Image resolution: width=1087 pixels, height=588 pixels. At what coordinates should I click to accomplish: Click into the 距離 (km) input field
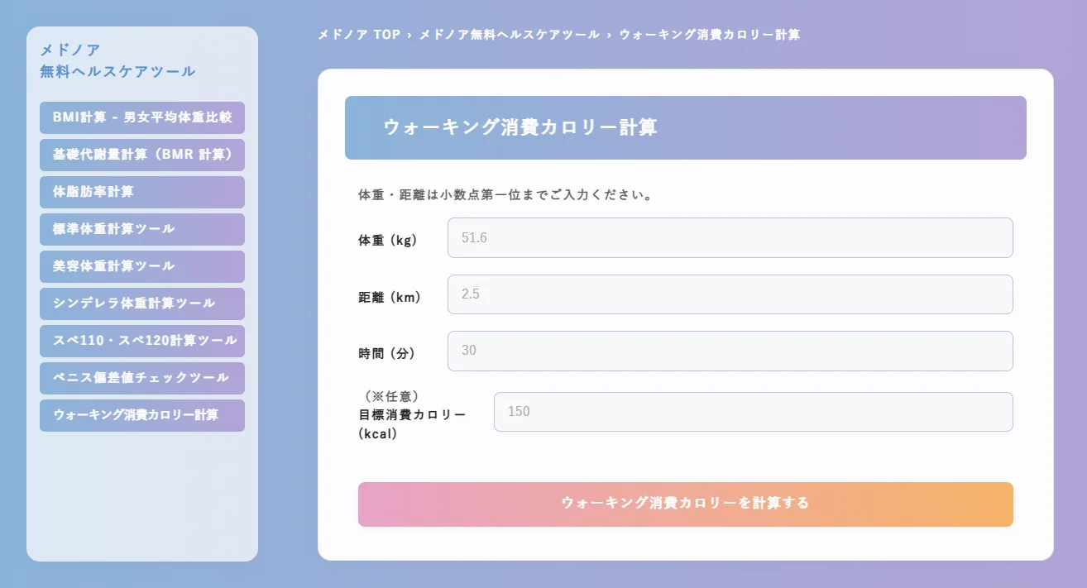coord(730,294)
